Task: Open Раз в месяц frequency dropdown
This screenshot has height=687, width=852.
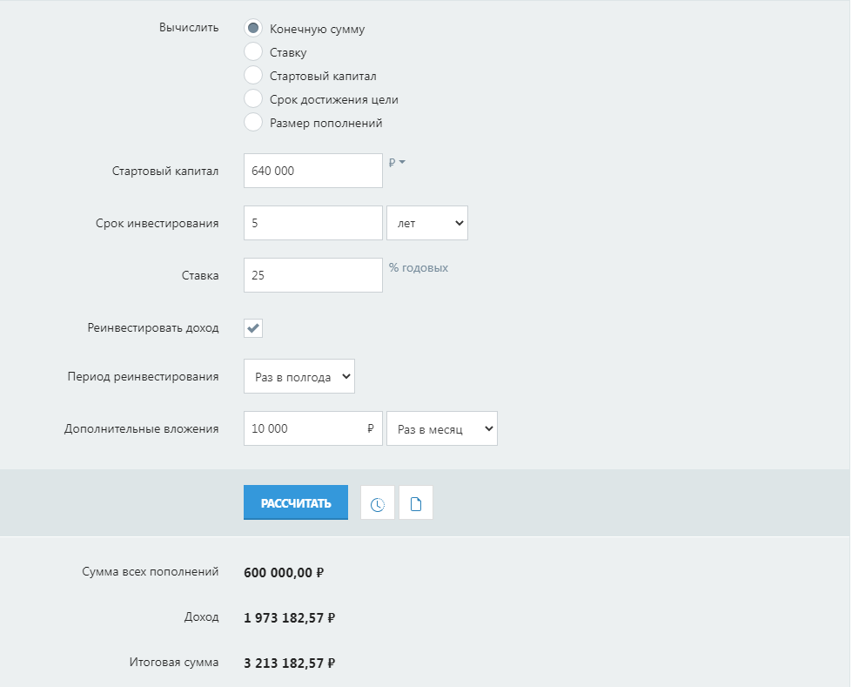Action: point(442,428)
